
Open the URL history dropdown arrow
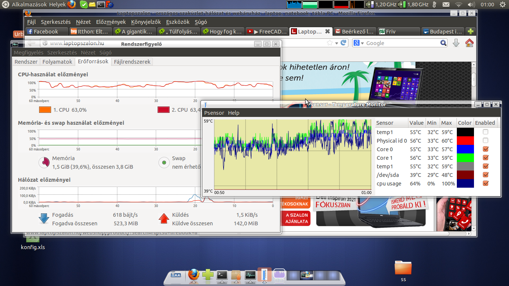[336, 43]
